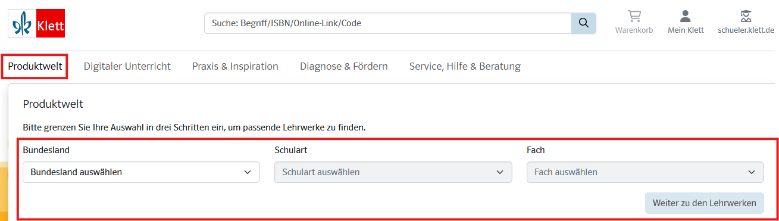Viewport: 779px width, 221px height.
Task: Click the Klett logo in the header
Action: [36, 24]
